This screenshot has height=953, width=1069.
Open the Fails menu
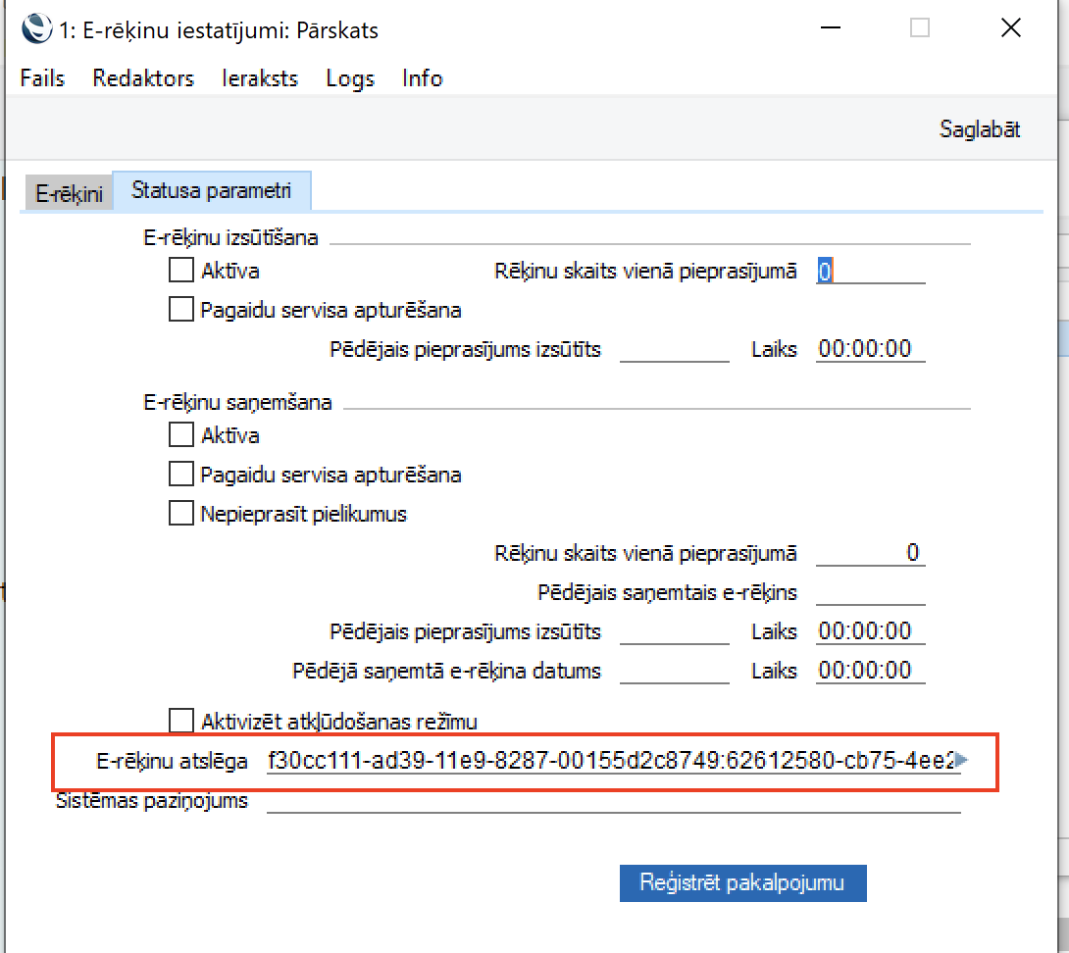point(42,78)
